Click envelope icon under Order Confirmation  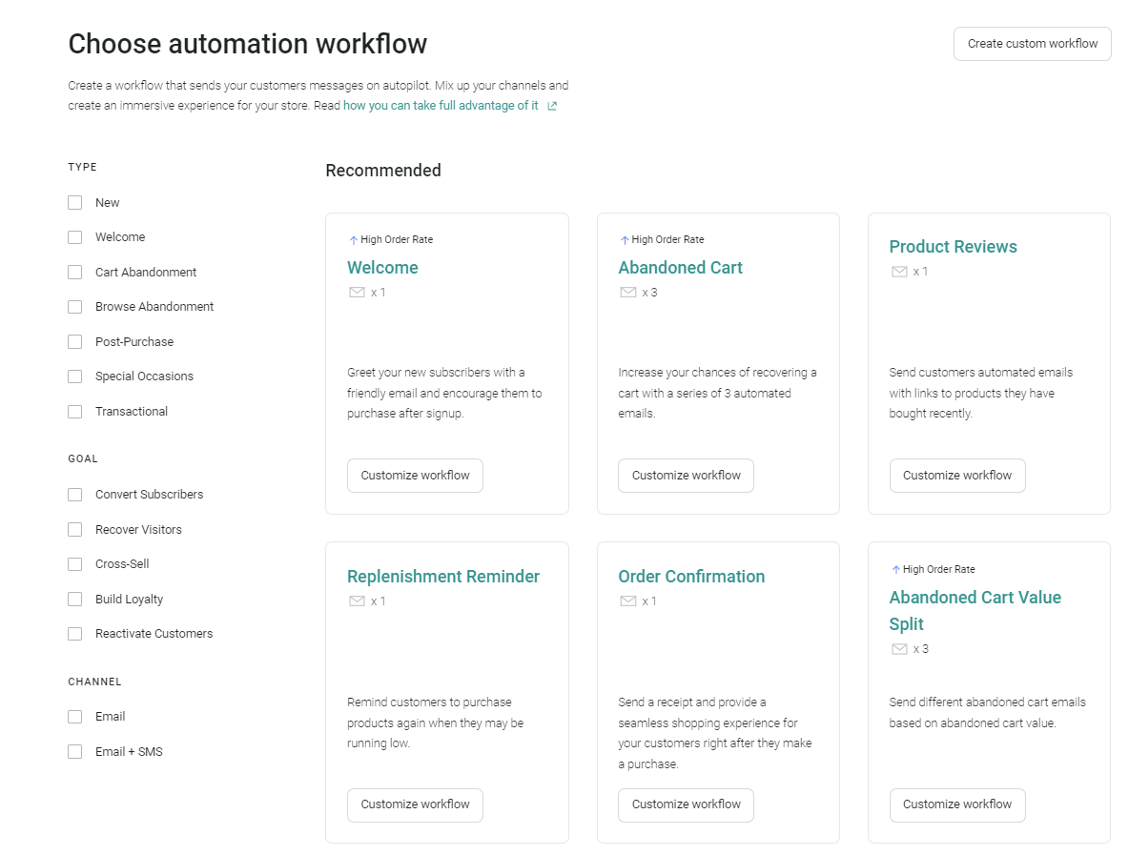(x=627, y=601)
